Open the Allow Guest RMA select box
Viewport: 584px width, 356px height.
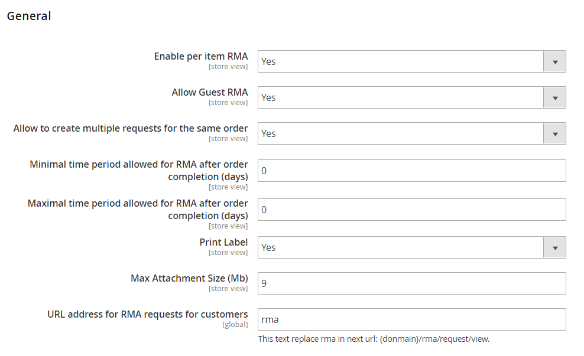400,97
